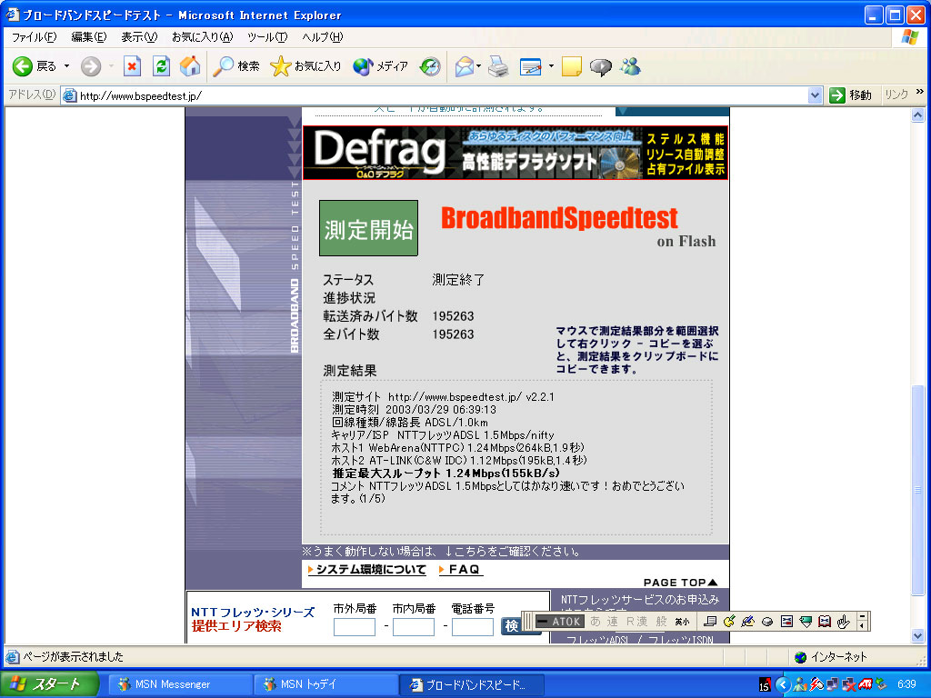Click ATOK grey round button icon

coord(767,622)
